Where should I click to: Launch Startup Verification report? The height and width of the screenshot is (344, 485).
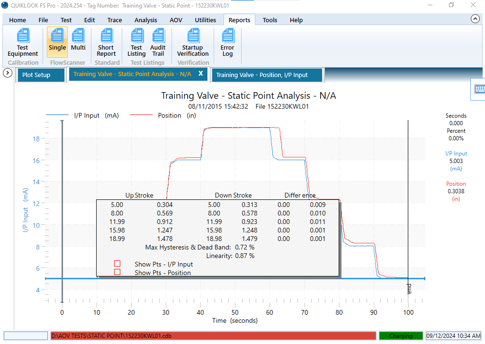(193, 42)
